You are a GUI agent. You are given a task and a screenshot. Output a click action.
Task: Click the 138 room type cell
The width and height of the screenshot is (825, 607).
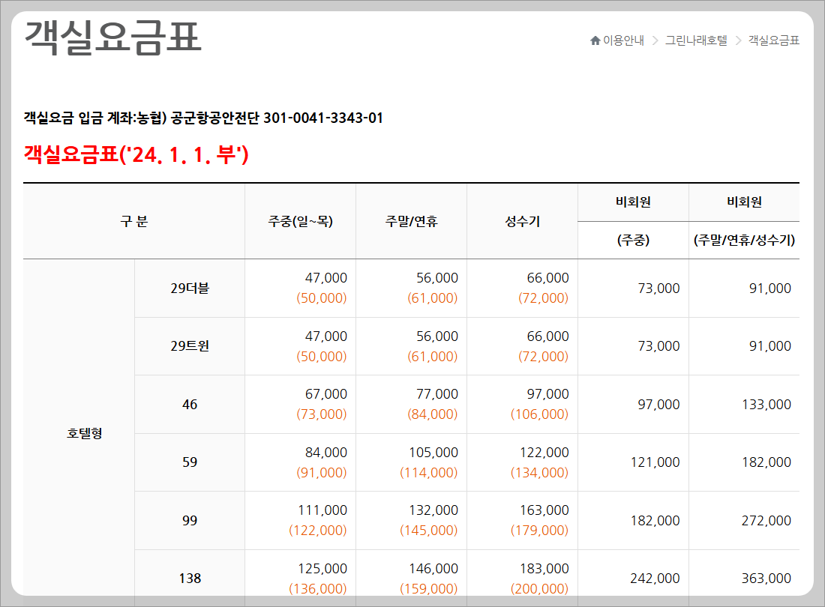point(188,578)
